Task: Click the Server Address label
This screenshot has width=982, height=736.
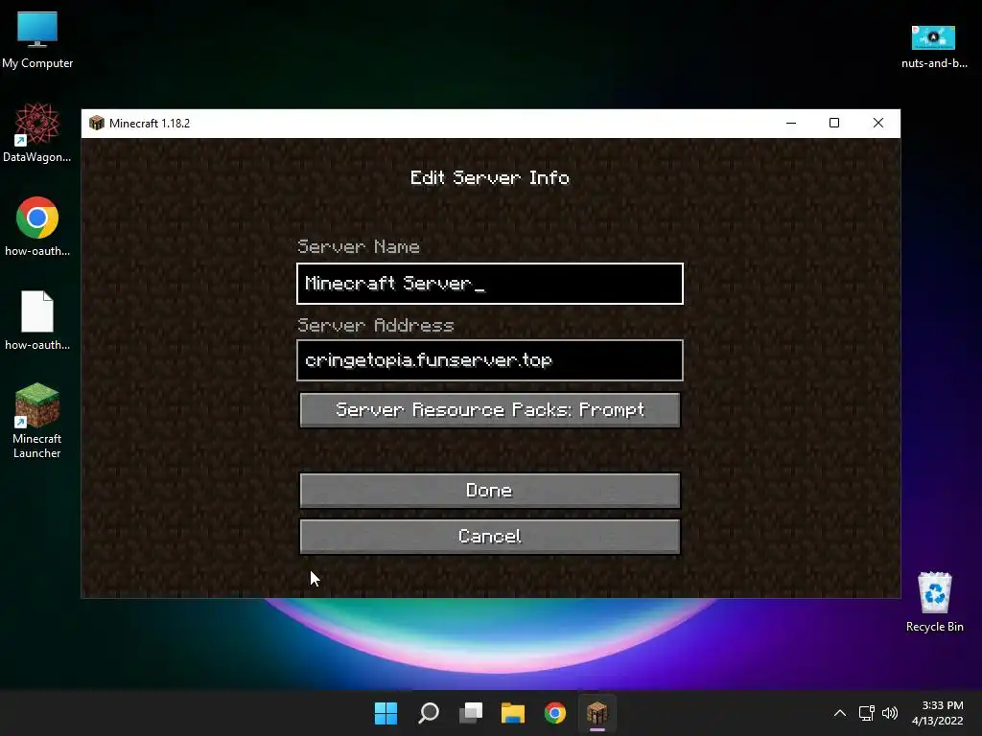Action: pos(376,326)
